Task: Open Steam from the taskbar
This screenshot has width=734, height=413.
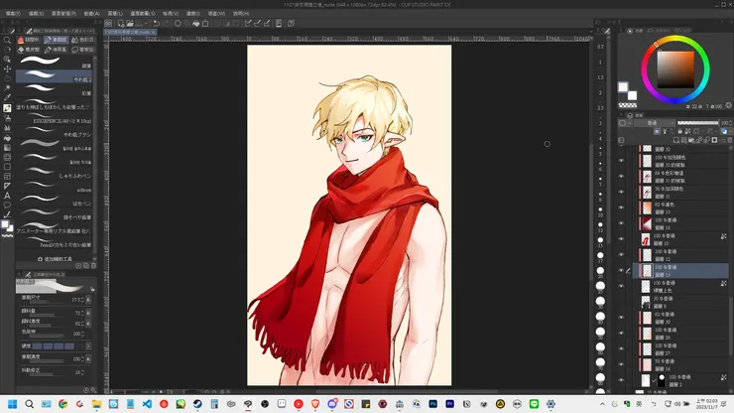Action: (197, 404)
